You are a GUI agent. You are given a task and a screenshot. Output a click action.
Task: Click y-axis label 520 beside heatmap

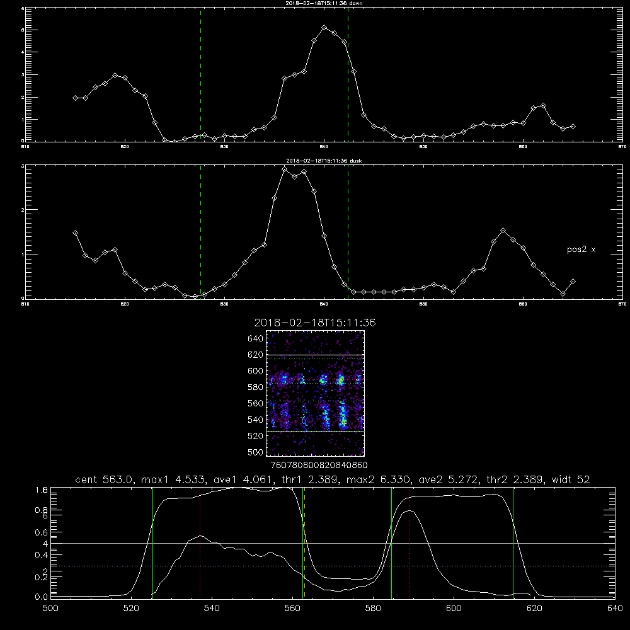[256, 436]
